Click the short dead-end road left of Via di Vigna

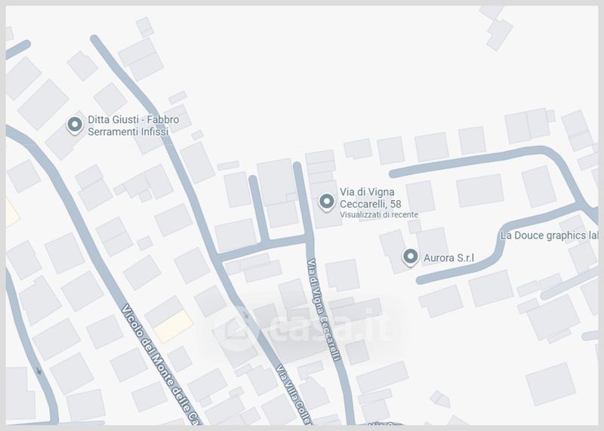258,210
